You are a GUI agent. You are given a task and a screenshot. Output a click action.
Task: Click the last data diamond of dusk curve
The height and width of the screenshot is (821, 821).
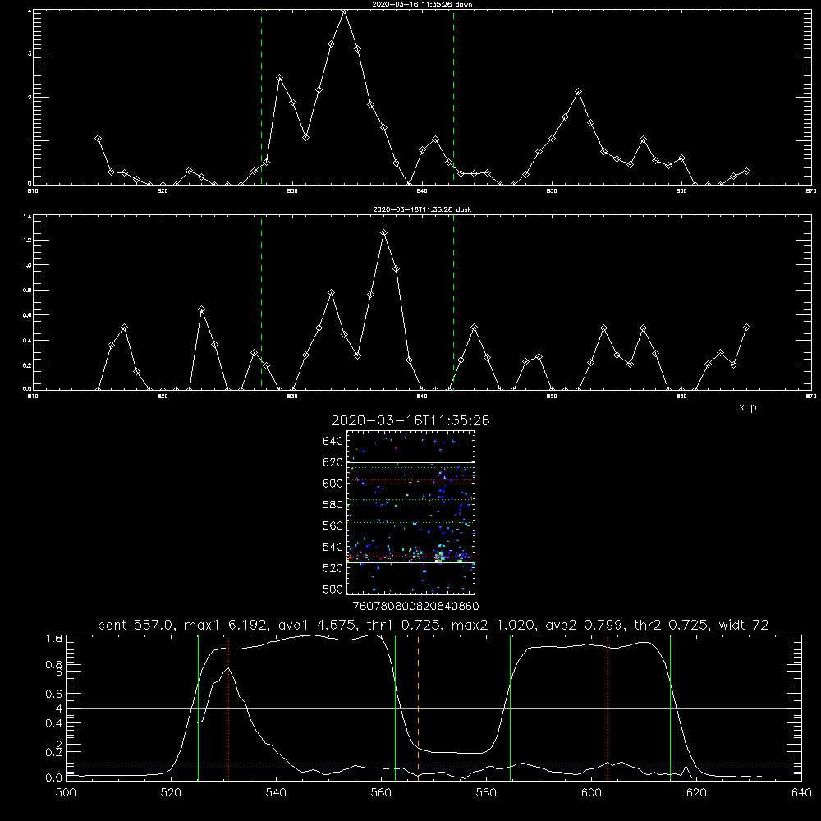click(746, 328)
